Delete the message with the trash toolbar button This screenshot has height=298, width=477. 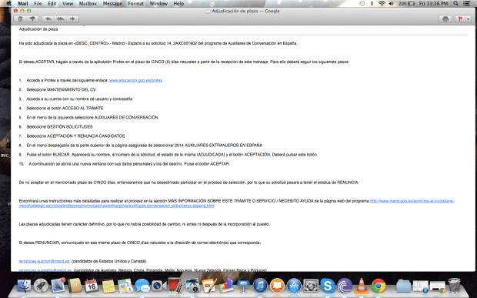(x=20, y=19)
